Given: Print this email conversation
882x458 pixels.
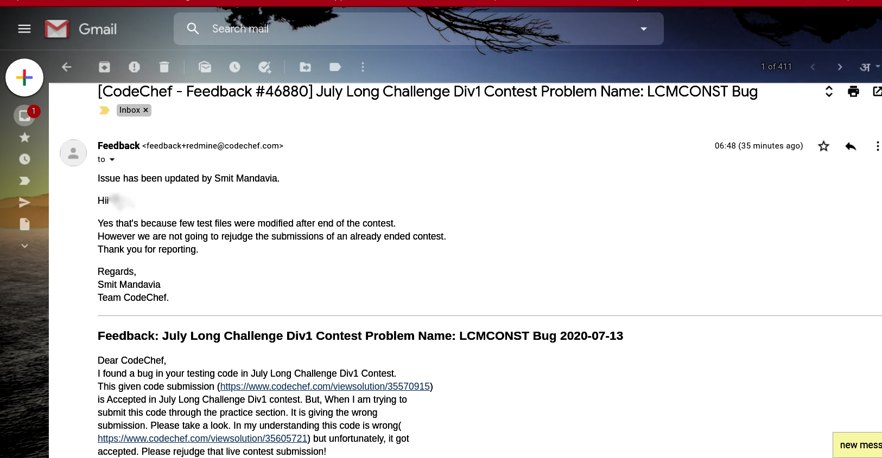Looking at the screenshot, I should [853, 92].
